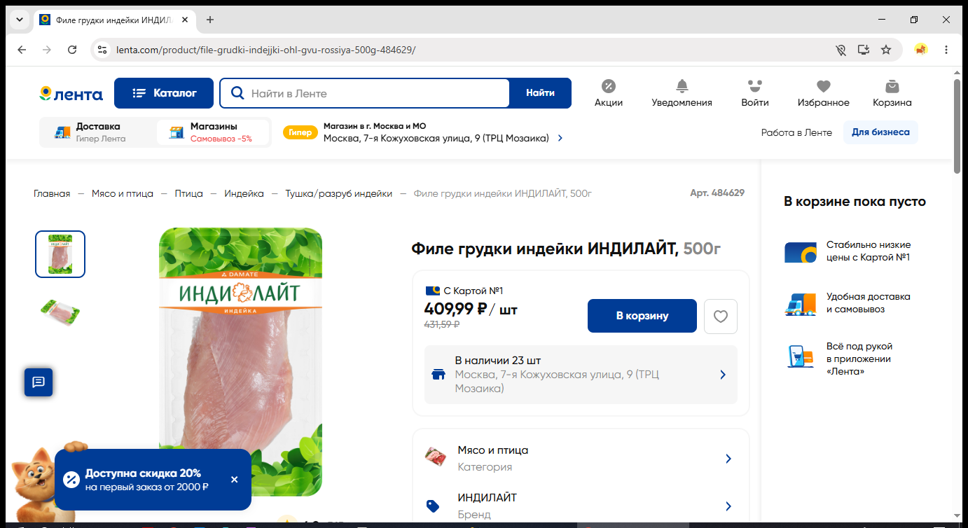The height and width of the screenshot is (528, 968).
Task: Open a new browser tab
Action: (x=209, y=20)
